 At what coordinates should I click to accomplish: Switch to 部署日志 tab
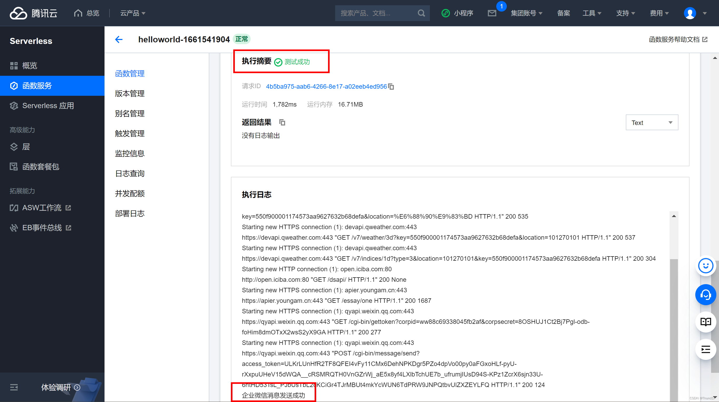(130, 213)
